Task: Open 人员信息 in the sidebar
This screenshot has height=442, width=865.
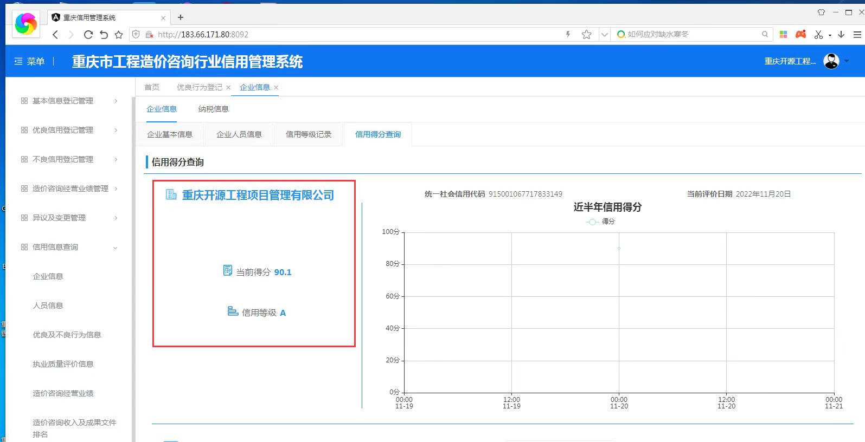Action: pyautogui.click(x=48, y=305)
